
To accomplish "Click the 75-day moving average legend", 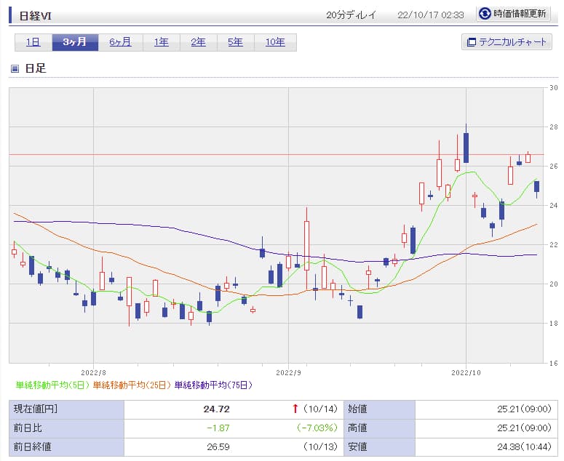I will pos(213,385).
